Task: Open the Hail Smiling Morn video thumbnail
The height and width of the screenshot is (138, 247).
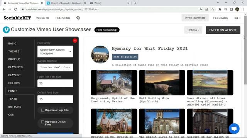Action: tap(162, 83)
